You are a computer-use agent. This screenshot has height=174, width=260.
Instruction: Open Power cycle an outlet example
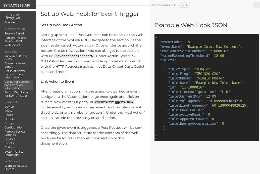(x=15, y=65)
